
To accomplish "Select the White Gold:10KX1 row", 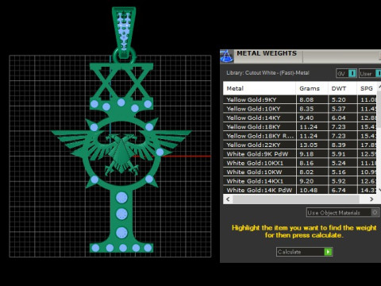I will click(300, 163).
